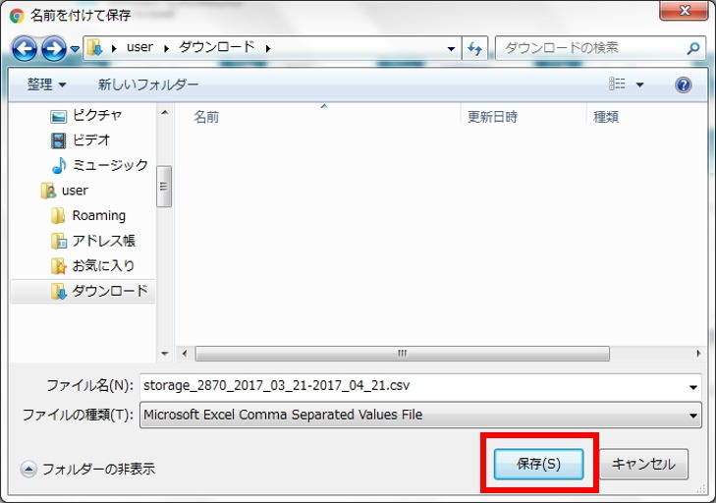Open the 整理 menu
Viewport: 716px width, 503px height.
46,85
